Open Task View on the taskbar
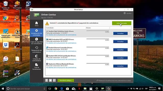Viewport: 163px width, 91px height. pyautogui.click(x=50, y=89)
